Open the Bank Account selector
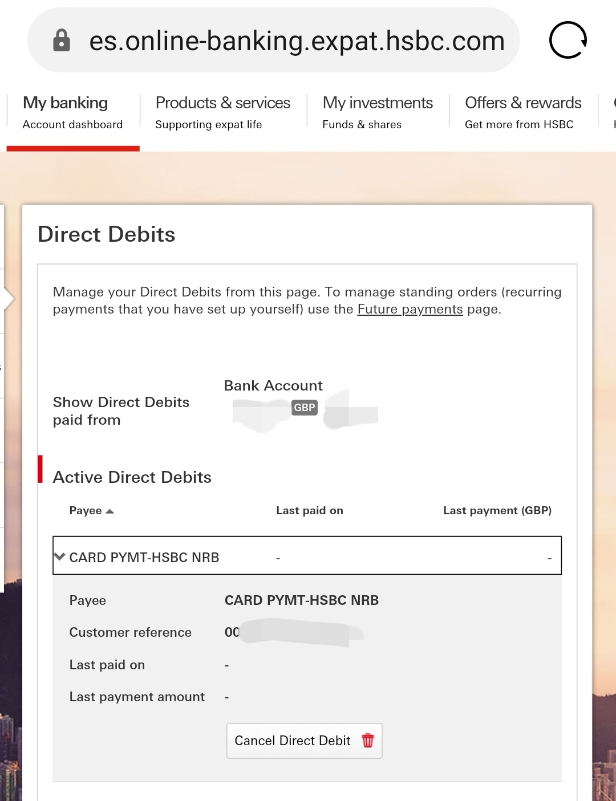The width and height of the screenshot is (616, 801). point(305,407)
